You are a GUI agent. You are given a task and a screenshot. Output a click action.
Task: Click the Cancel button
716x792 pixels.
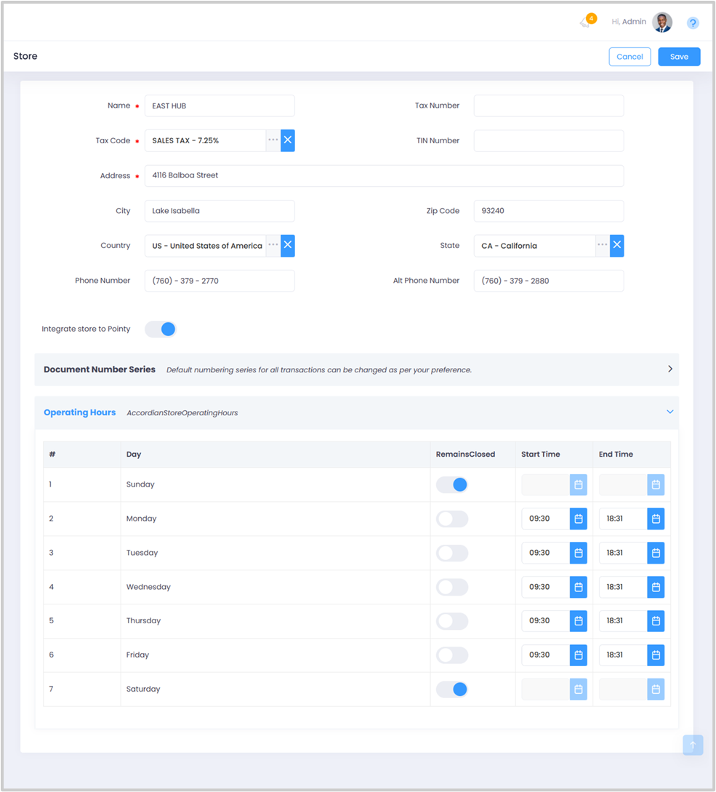point(629,57)
